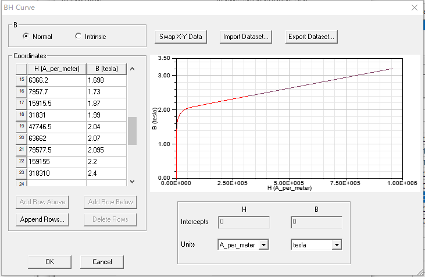
Task: Select the Normal radio button
Action: point(26,37)
